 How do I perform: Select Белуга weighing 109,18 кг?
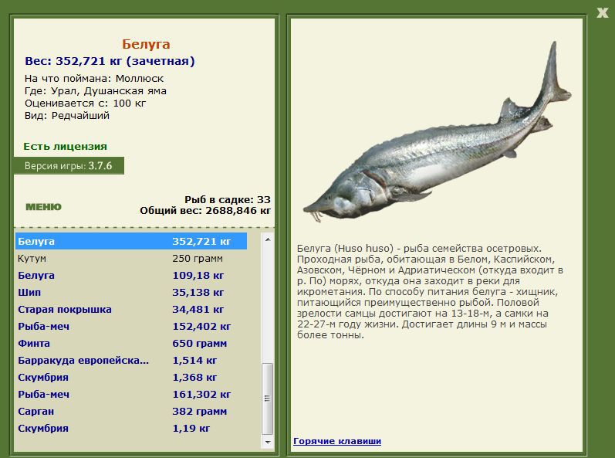[x=131, y=275]
